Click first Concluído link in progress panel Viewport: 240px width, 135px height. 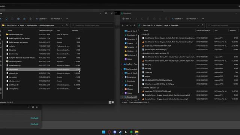tap(34, 118)
